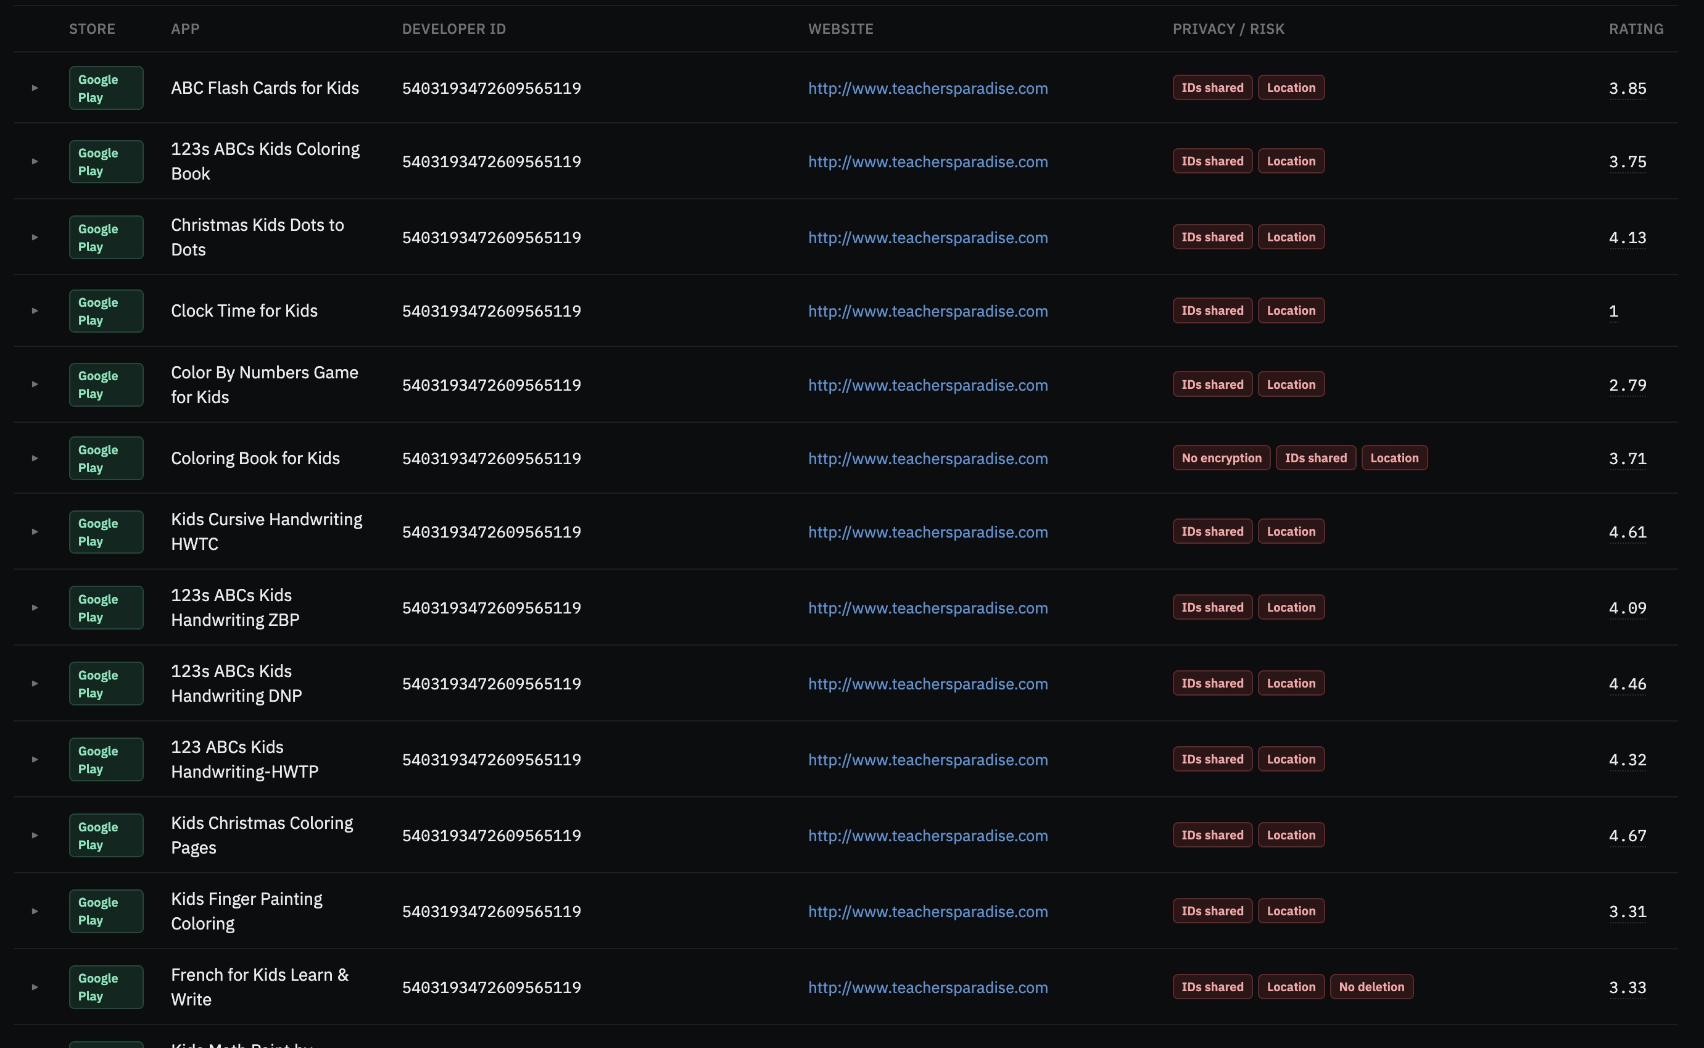Click Location badge on French for Kids row
This screenshot has width=1704, height=1048.
pos(1291,987)
